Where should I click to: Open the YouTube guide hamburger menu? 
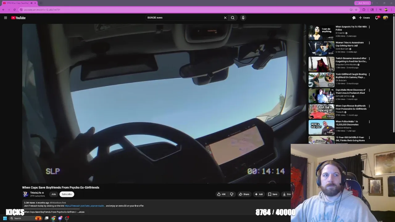[5, 18]
